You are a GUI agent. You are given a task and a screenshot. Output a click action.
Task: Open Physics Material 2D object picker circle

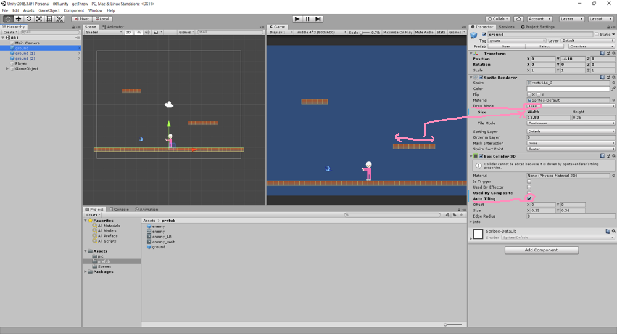(x=613, y=176)
